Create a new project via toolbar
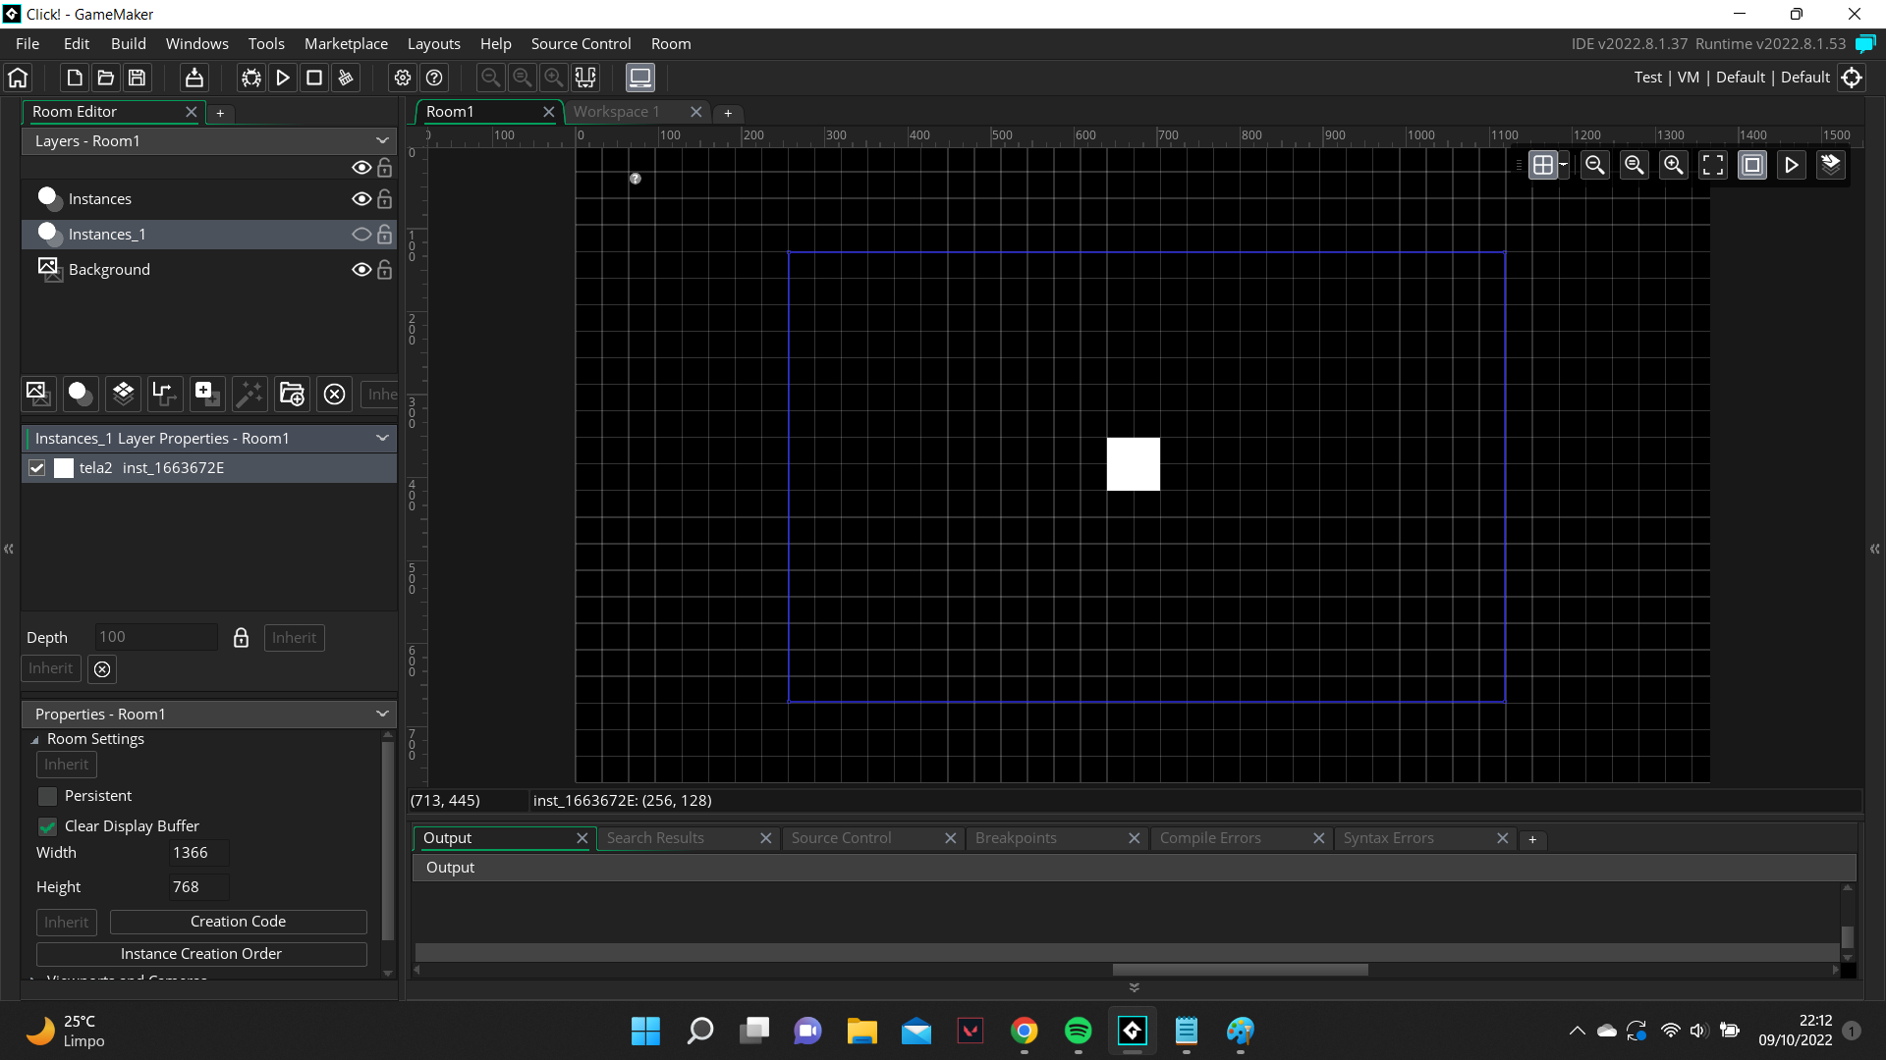Viewport: 1886px width, 1060px height. (x=74, y=78)
